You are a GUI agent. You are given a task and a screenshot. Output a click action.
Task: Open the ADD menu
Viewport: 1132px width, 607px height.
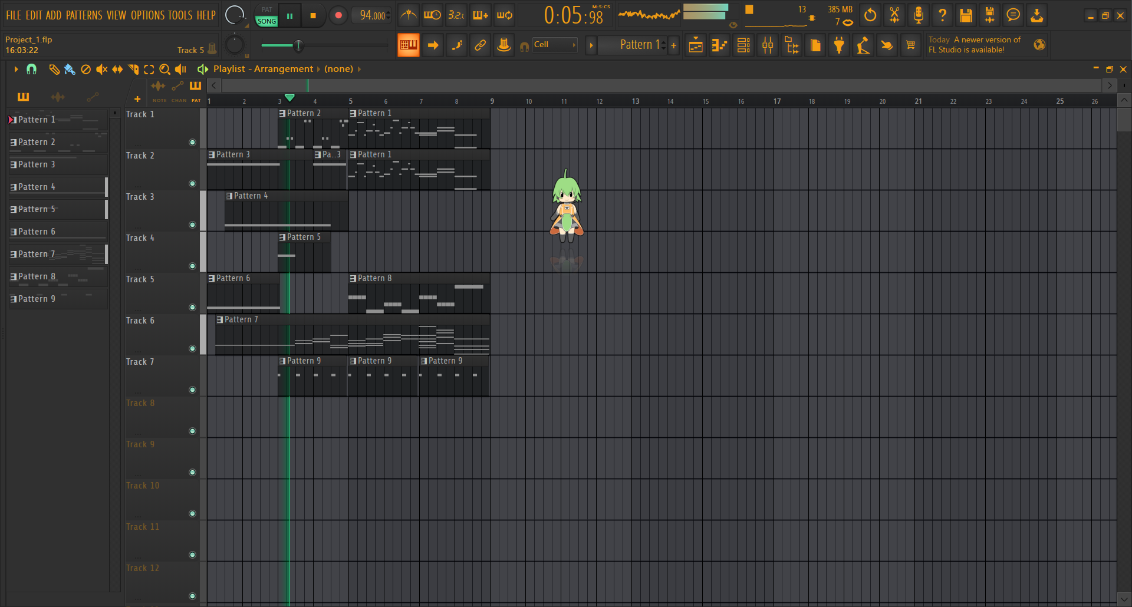point(54,15)
